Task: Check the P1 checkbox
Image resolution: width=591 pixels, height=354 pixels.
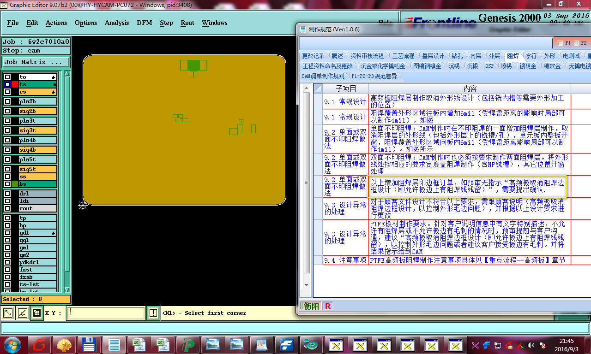Action: (x=560, y=43)
